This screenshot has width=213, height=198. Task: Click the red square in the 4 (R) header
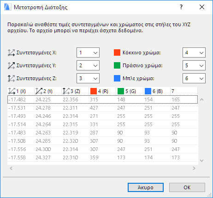point(94,91)
